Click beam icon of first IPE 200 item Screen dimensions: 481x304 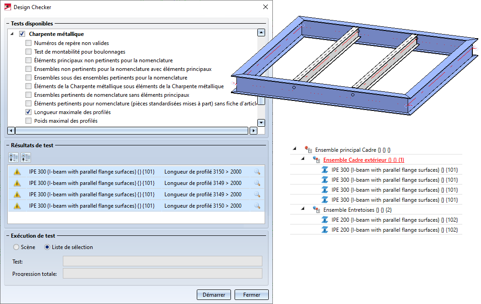point(325,220)
